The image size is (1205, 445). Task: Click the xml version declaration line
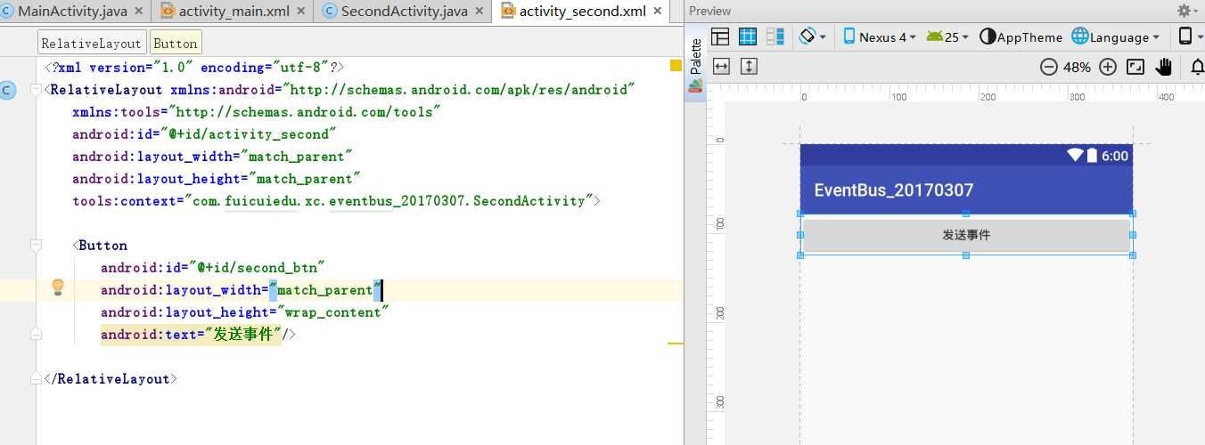pyautogui.click(x=194, y=67)
